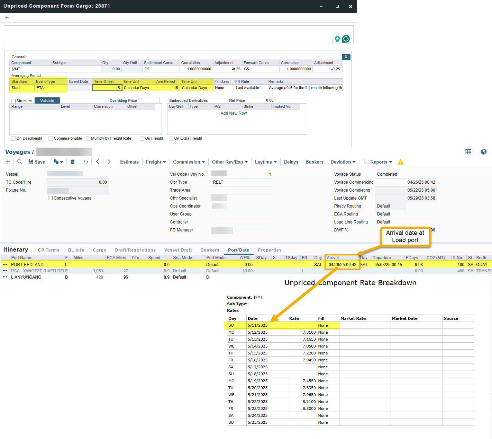Open the ECA Yangtze River row options dots

(x=5, y=271)
